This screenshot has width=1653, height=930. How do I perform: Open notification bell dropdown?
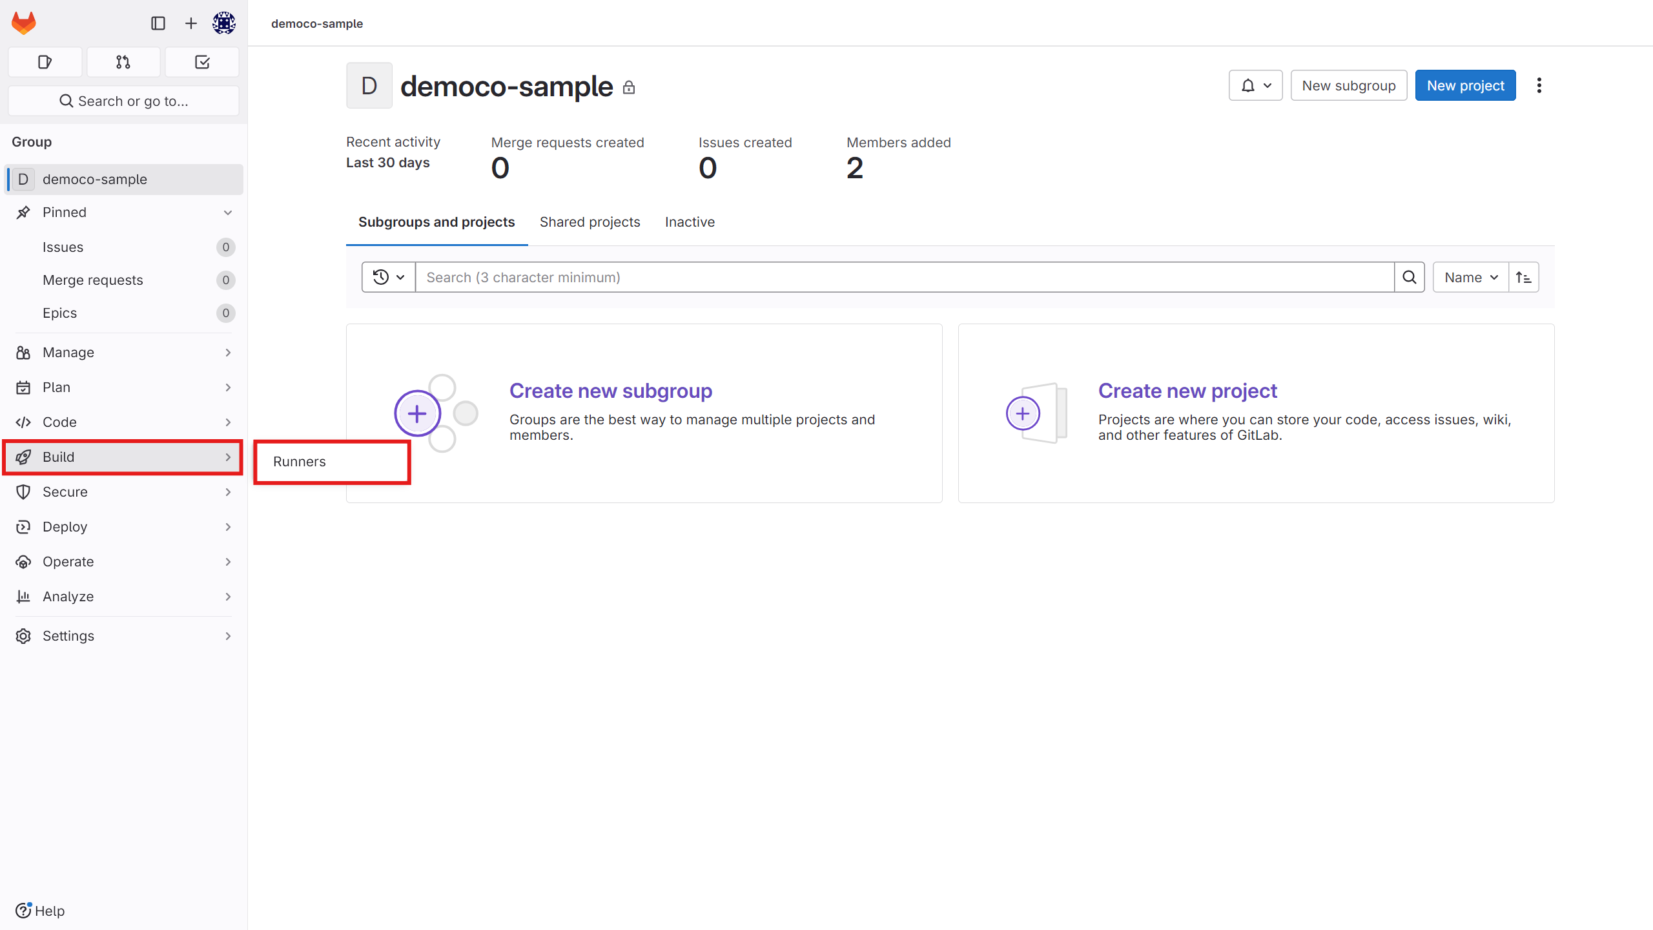pyautogui.click(x=1255, y=85)
